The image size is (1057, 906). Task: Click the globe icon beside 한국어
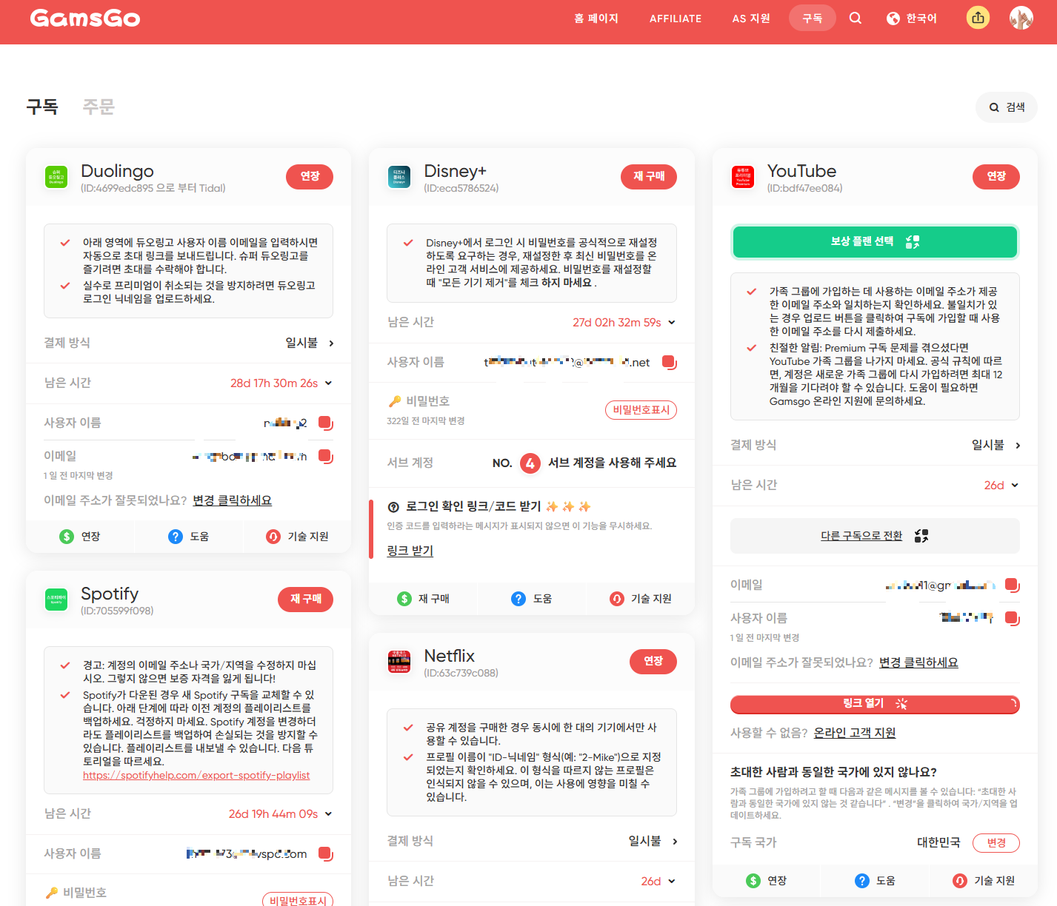click(x=893, y=19)
